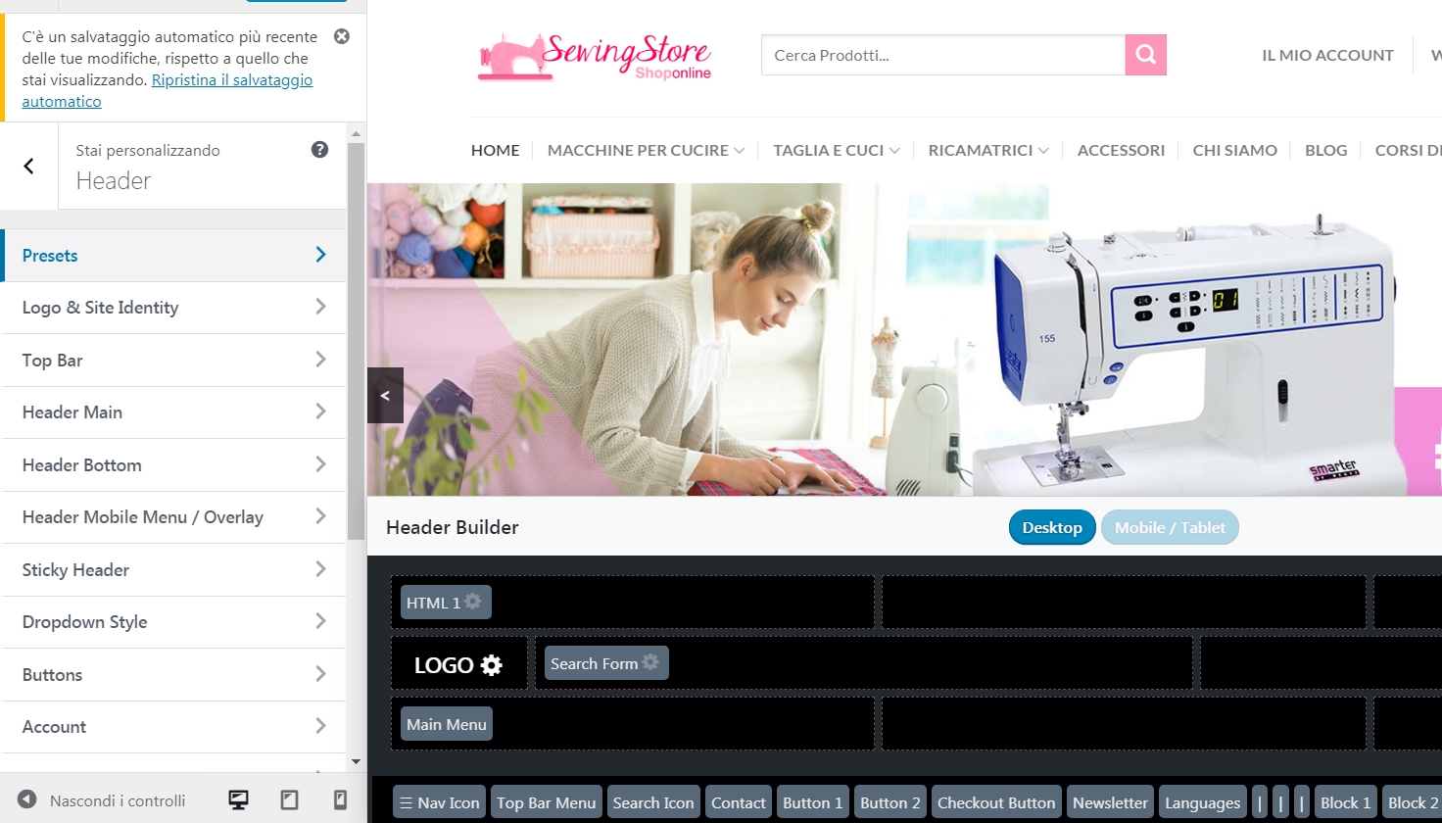Image resolution: width=1442 pixels, height=823 pixels.
Task: Select Mobile / Tablet builder tab
Action: [1170, 527]
